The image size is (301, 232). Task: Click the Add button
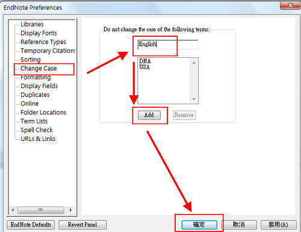(x=149, y=115)
